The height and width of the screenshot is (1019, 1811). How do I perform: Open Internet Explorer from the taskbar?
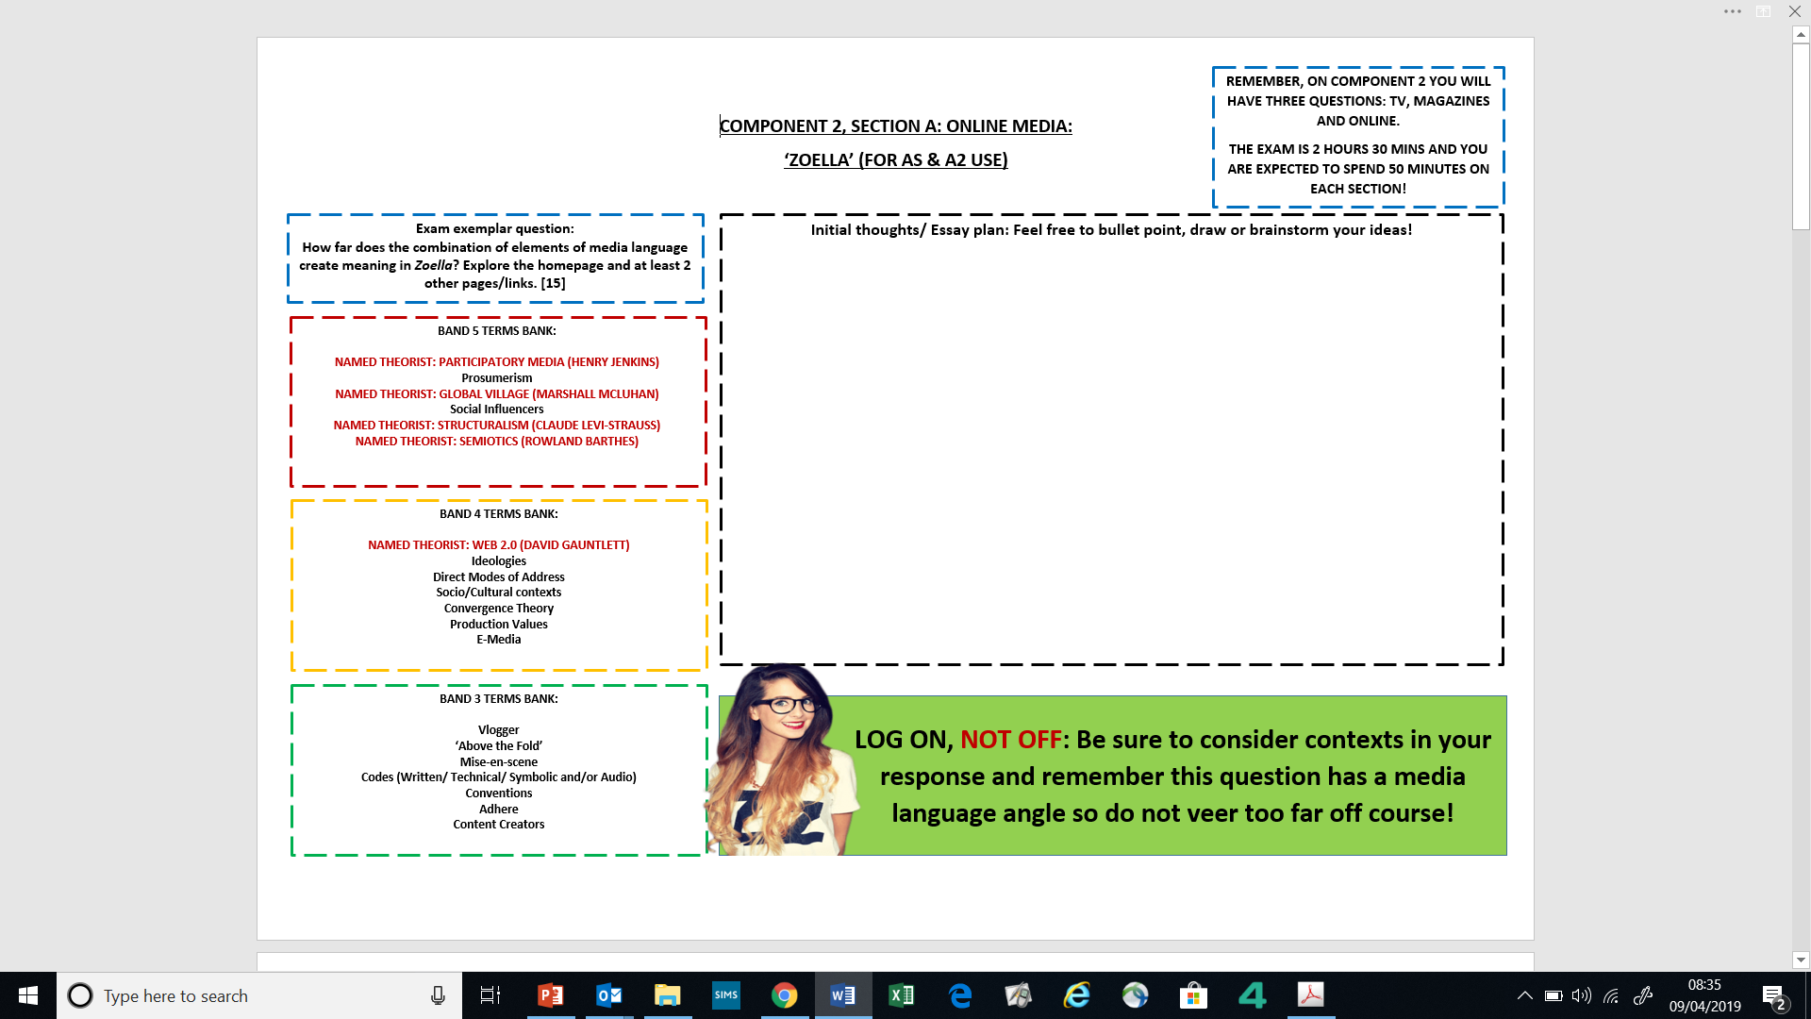1075,995
